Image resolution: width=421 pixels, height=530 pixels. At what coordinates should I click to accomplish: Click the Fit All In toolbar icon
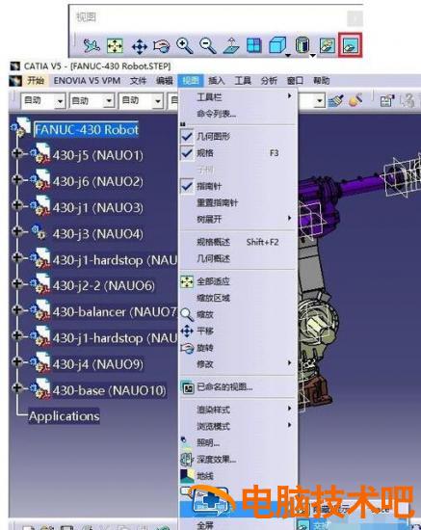click(115, 45)
